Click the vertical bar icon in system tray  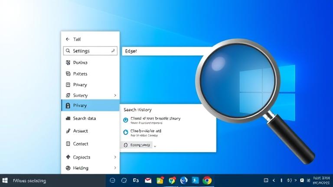point(281,181)
